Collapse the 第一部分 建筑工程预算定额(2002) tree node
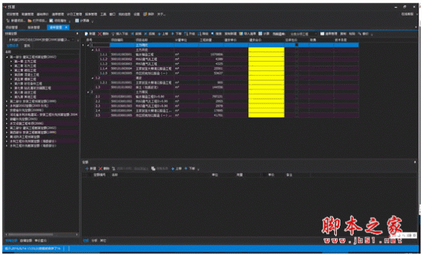This screenshot has width=422, height=255. 7,57
